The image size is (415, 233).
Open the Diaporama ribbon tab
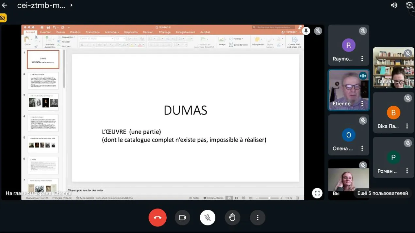pyautogui.click(x=131, y=32)
